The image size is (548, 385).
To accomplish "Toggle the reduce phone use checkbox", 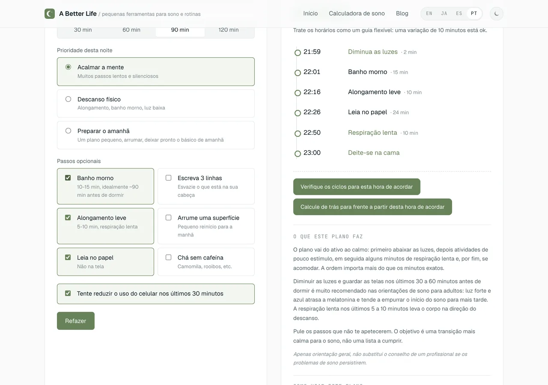I will pyautogui.click(x=68, y=293).
